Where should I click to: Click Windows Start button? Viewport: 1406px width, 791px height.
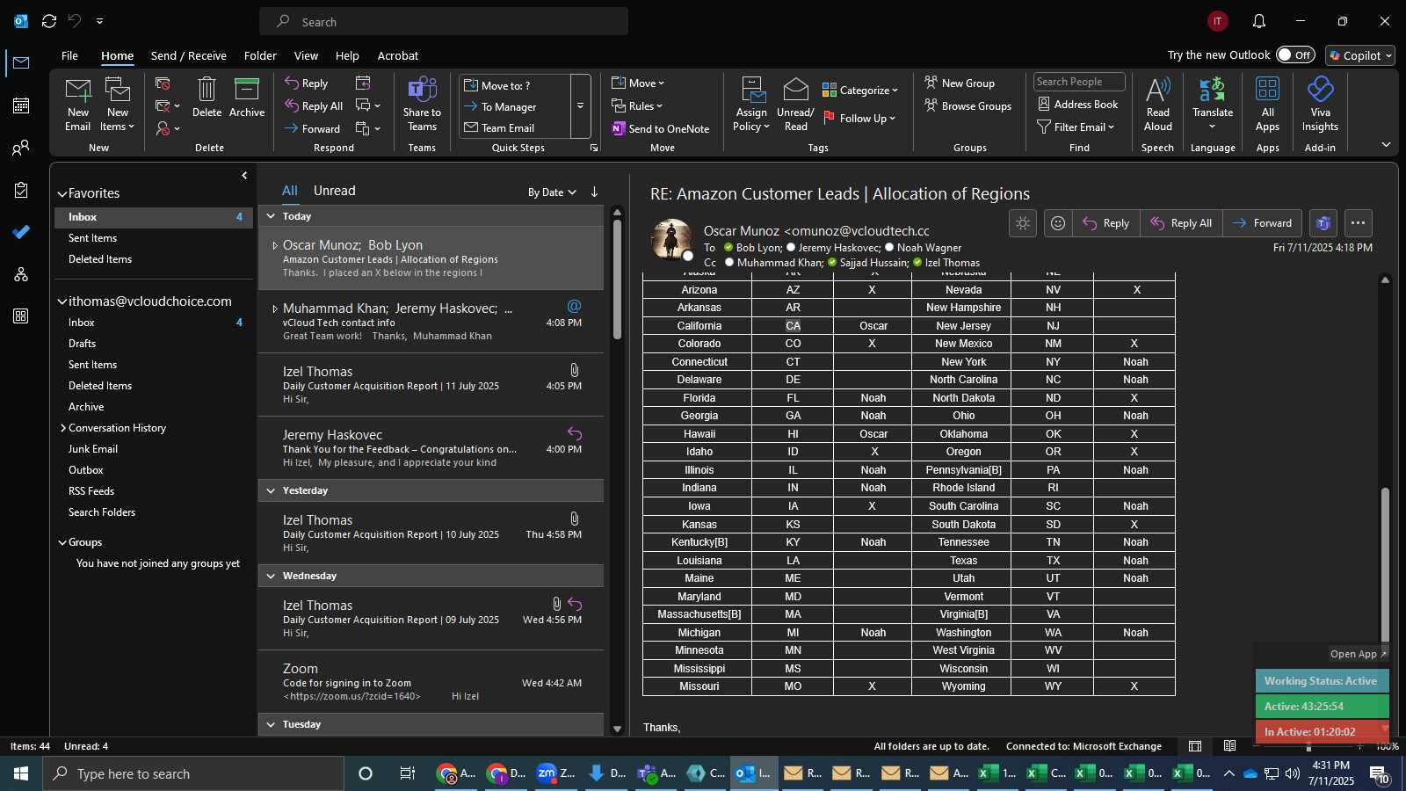[x=21, y=773]
